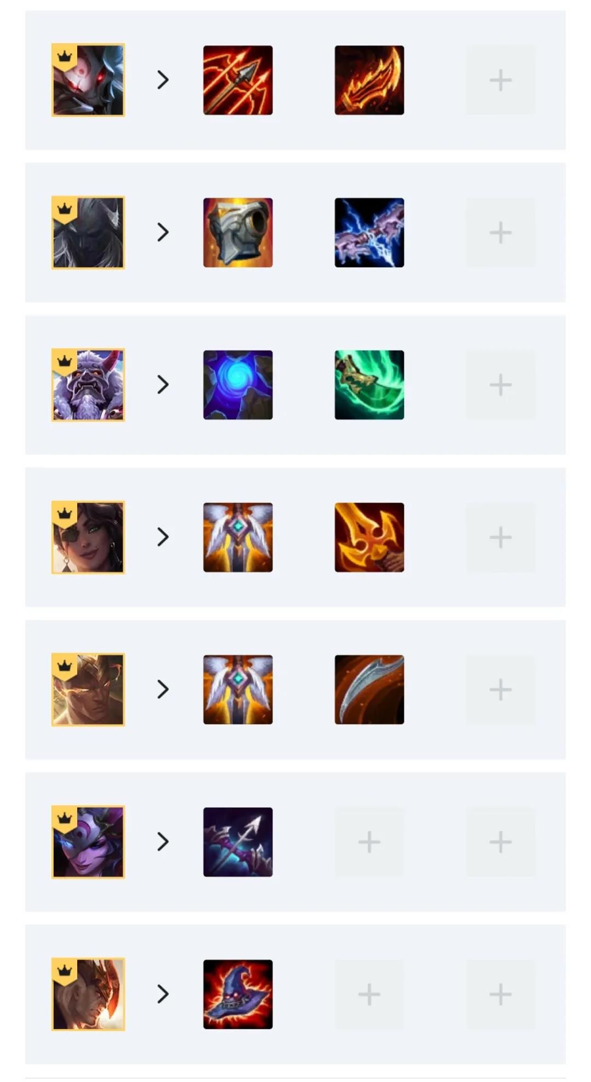
Task: Click the blue swirling portal item
Action: (237, 385)
